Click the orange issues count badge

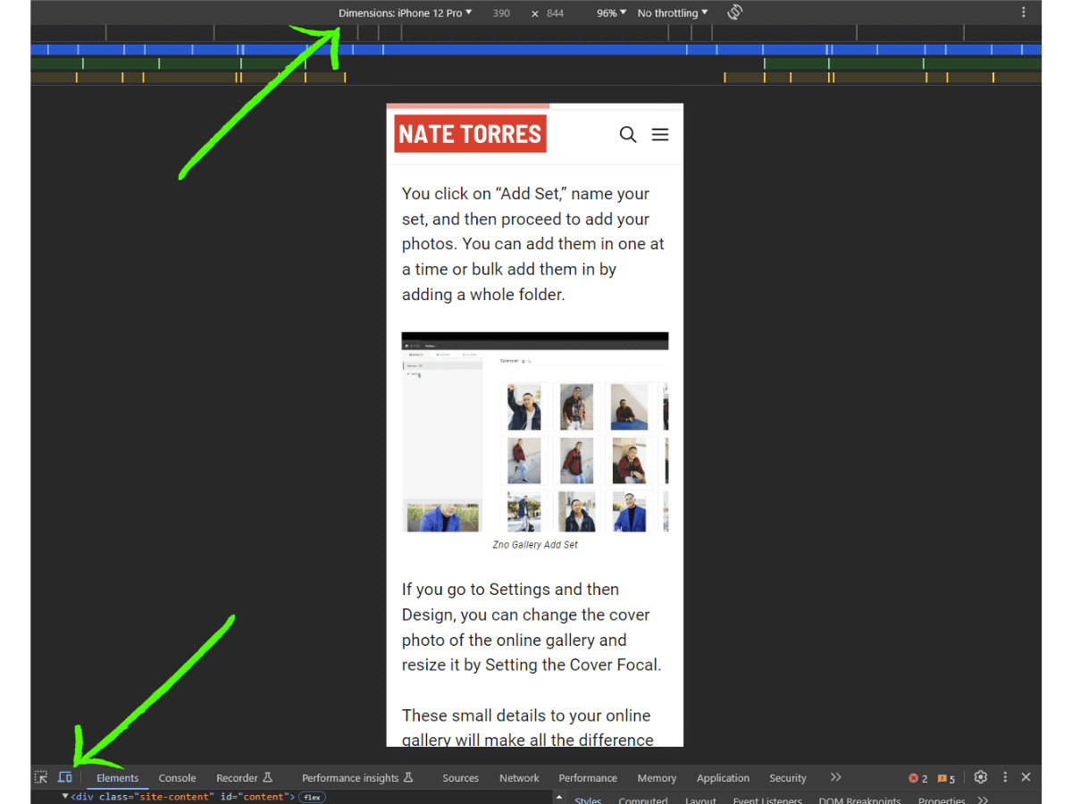(x=946, y=778)
